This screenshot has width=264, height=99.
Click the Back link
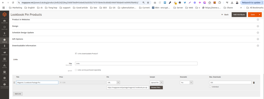(225, 15)
